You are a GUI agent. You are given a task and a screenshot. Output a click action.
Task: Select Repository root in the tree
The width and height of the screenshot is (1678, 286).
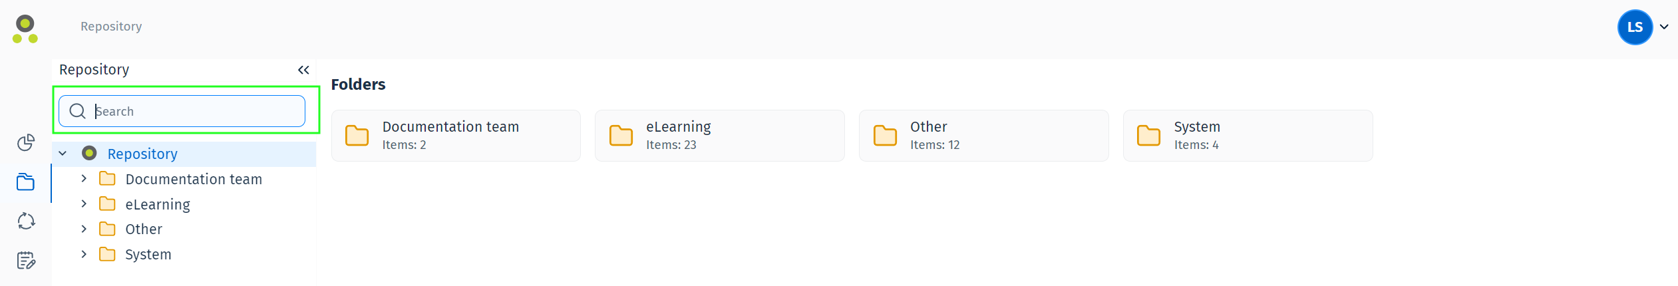point(142,154)
